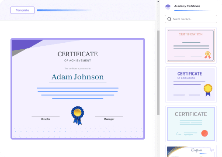The image size is (222, 157).
Task: Click the vertical scrollbar thumb
Action: point(158,73)
